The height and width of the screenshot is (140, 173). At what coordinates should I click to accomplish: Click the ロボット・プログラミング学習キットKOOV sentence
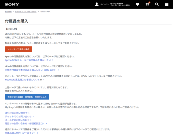pyautogui.click(x=64, y=76)
